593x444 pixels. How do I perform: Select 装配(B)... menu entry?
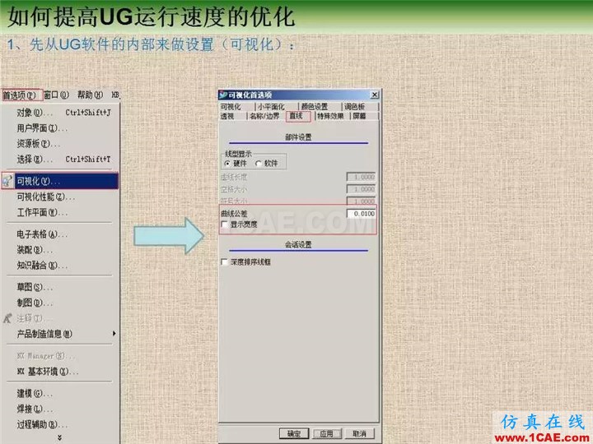click(35, 250)
